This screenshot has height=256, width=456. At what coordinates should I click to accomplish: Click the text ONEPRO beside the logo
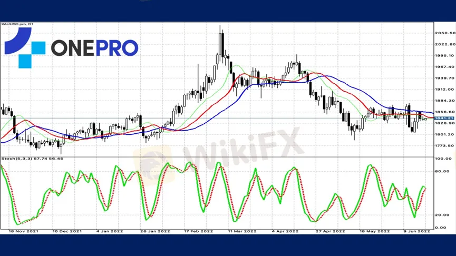pyautogui.click(x=94, y=48)
